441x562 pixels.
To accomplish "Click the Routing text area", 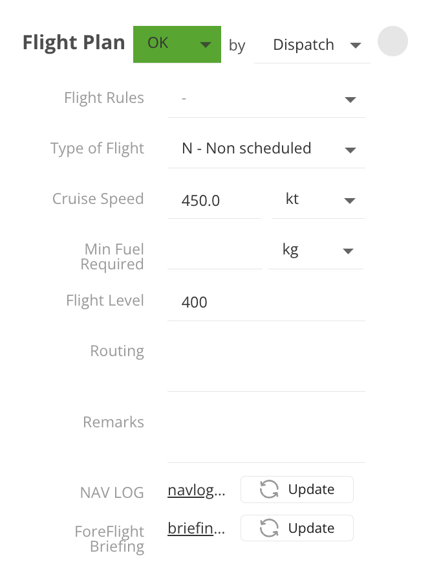I will [266, 363].
